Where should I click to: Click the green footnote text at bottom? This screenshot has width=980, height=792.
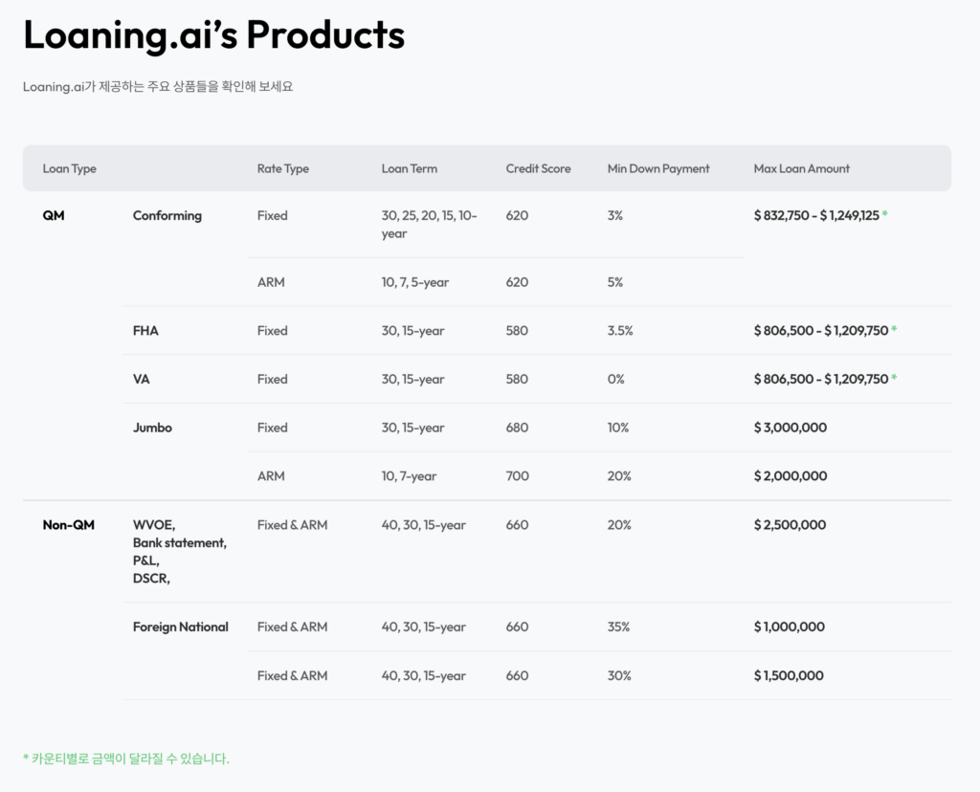125,759
